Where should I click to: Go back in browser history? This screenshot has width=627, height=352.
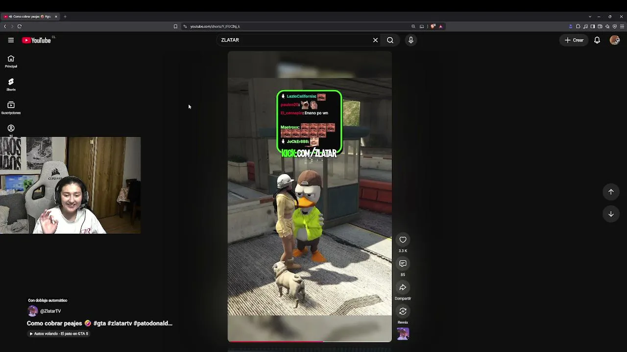point(5,26)
